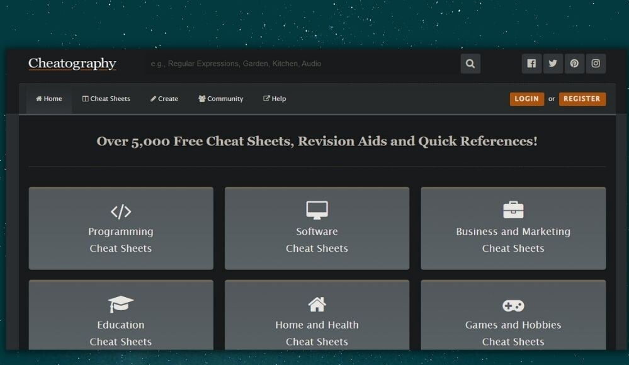Click the Home and Health house icon
The image size is (629, 365).
coord(317,305)
